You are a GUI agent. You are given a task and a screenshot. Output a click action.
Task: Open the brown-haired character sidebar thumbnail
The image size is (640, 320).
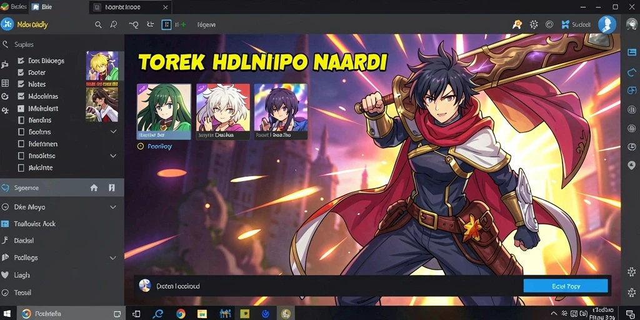(x=102, y=104)
